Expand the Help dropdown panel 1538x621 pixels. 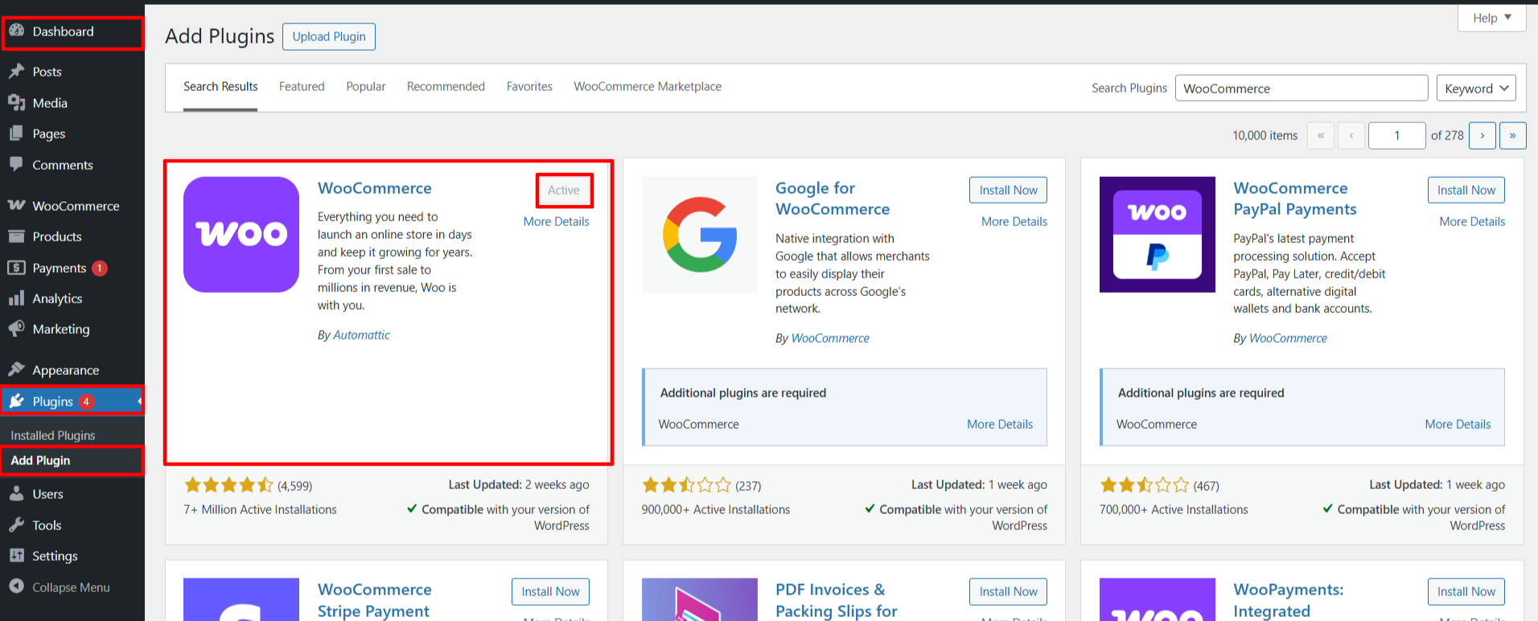1491,18
